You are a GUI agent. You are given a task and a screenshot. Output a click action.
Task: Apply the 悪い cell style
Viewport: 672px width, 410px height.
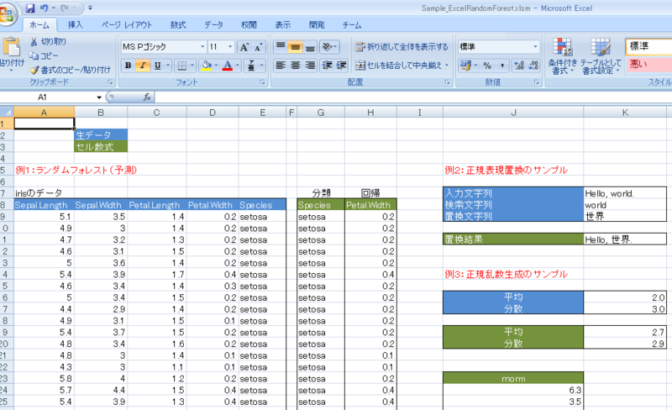tap(648, 65)
